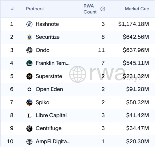Open the RWA Count help question-mark icon
This screenshot has width=155, height=147.
[x=103, y=9]
